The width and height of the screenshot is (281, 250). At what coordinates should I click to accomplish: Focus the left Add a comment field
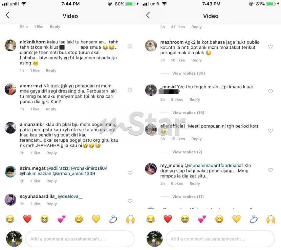point(80,239)
